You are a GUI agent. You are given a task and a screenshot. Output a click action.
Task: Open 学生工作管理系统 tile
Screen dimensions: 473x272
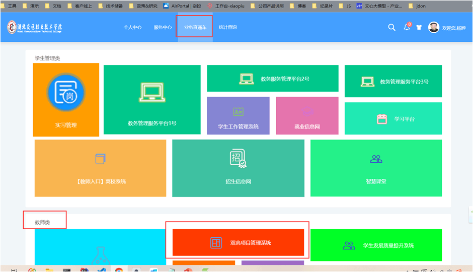238,116
